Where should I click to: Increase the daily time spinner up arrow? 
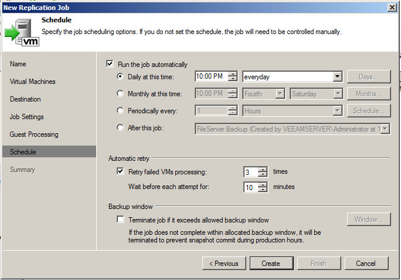click(233, 74)
